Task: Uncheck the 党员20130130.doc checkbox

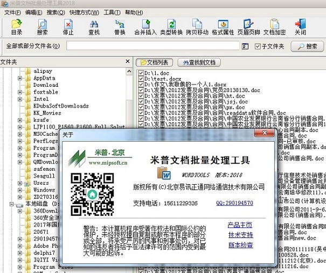Action: click(x=141, y=90)
